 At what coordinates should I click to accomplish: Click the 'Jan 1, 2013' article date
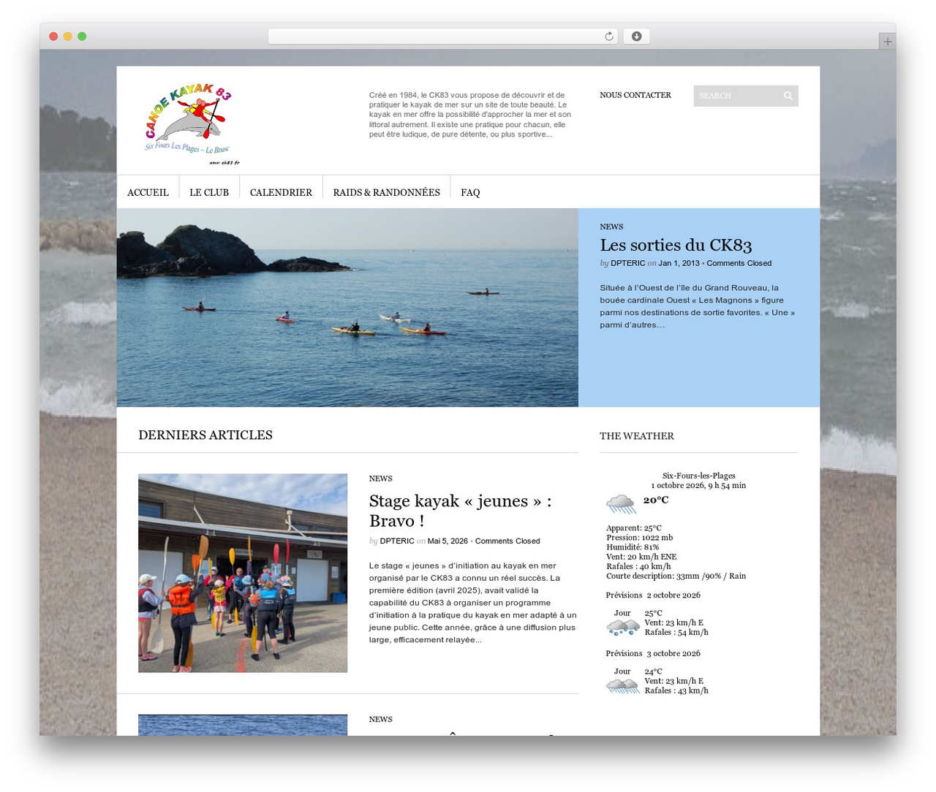click(679, 263)
